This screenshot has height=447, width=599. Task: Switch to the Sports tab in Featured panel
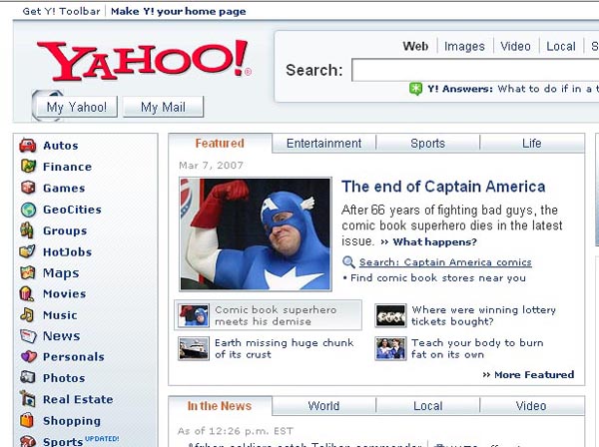428,144
